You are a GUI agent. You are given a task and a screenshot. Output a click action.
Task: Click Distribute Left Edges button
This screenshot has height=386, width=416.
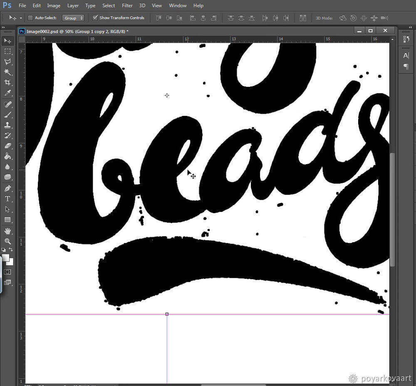(x=265, y=18)
